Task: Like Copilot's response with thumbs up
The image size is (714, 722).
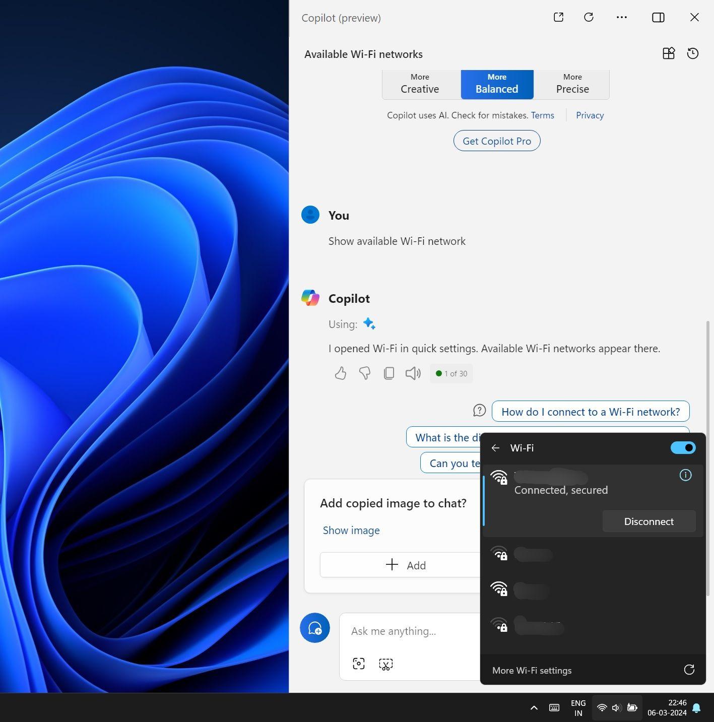Action: tap(340, 373)
